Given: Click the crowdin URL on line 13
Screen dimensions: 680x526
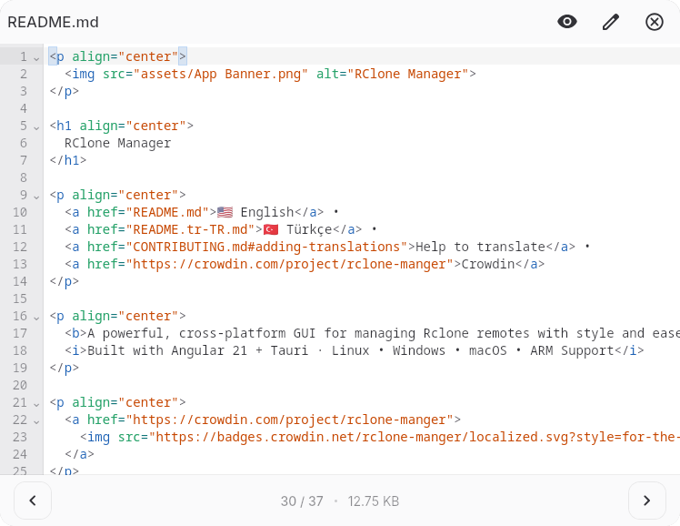Looking at the screenshot, I should tap(289, 264).
